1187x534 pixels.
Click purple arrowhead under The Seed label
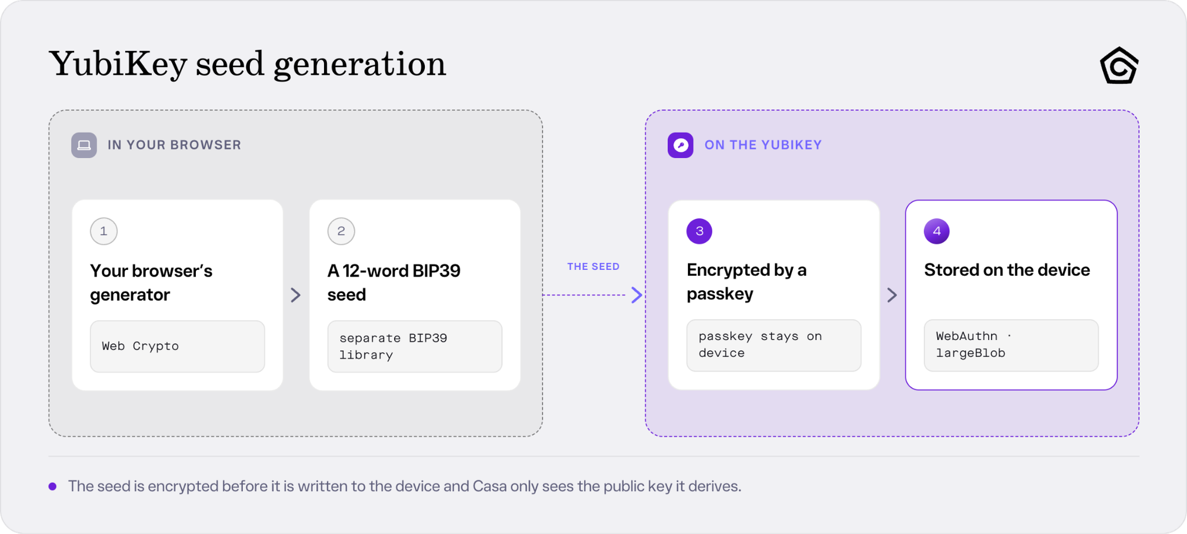click(x=636, y=295)
